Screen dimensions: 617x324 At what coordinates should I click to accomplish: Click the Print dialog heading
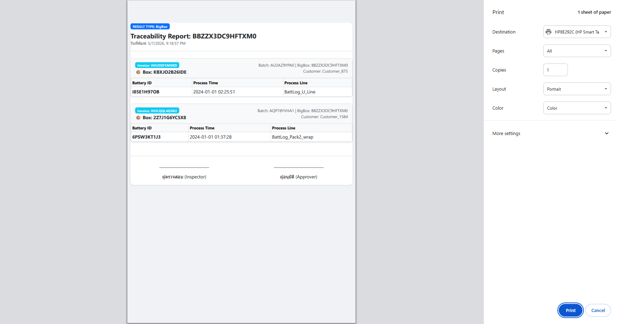[x=498, y=12]
